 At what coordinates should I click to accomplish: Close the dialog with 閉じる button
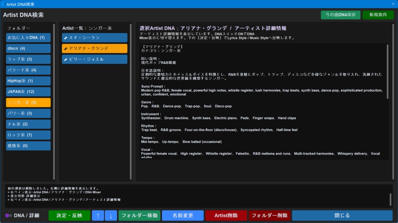[x=342, y=215]
